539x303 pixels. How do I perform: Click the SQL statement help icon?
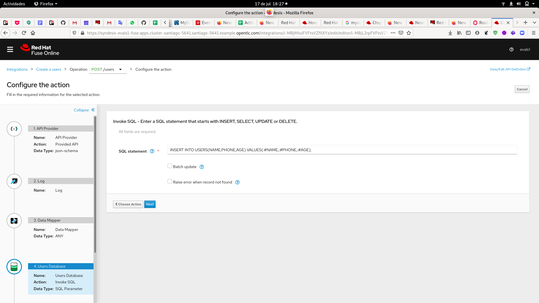coord(152,151)
